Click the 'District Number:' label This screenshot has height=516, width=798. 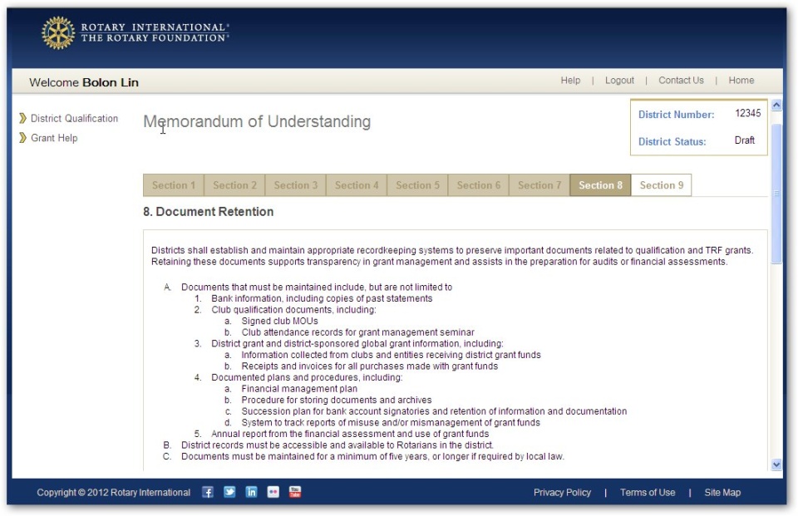coord(677,115)
